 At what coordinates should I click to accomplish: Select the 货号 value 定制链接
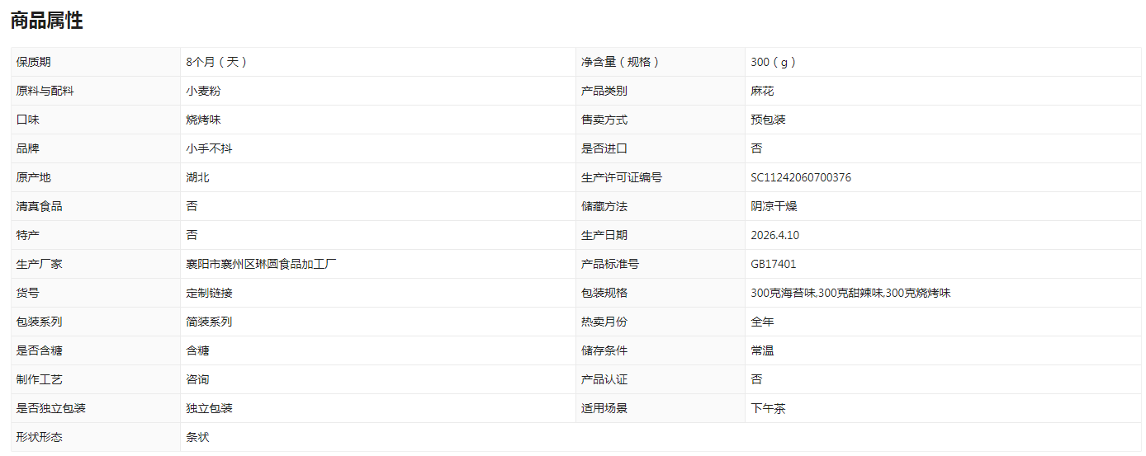pos(210,293)
